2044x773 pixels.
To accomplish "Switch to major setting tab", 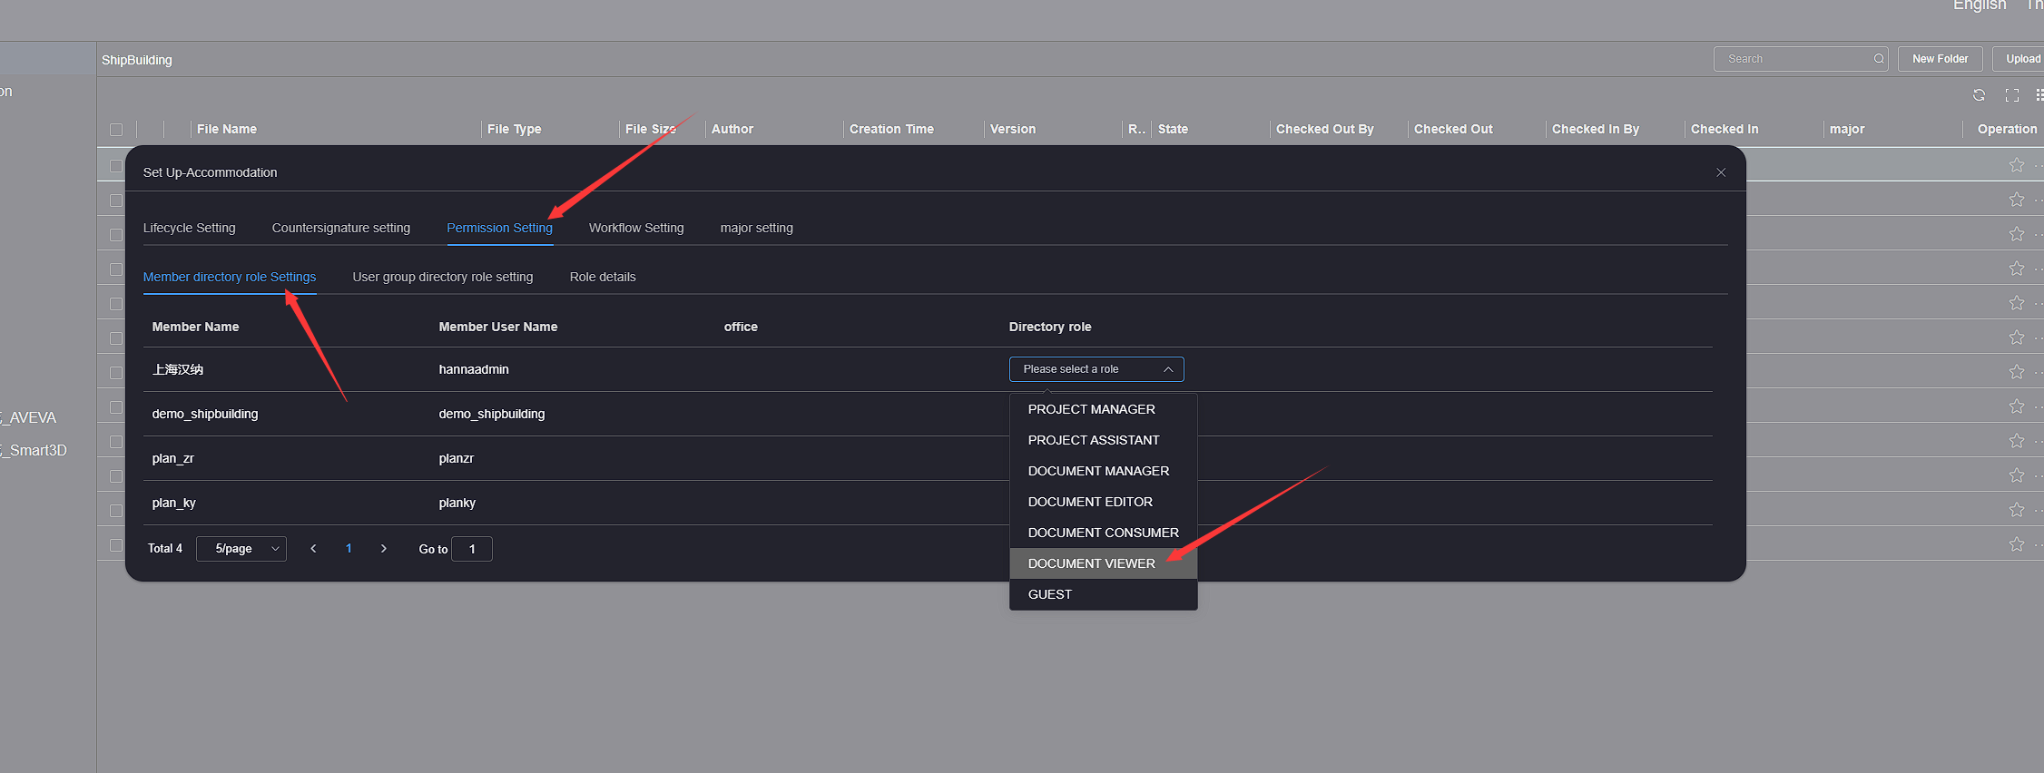I will pyautogui.click(x=757, y=228).
